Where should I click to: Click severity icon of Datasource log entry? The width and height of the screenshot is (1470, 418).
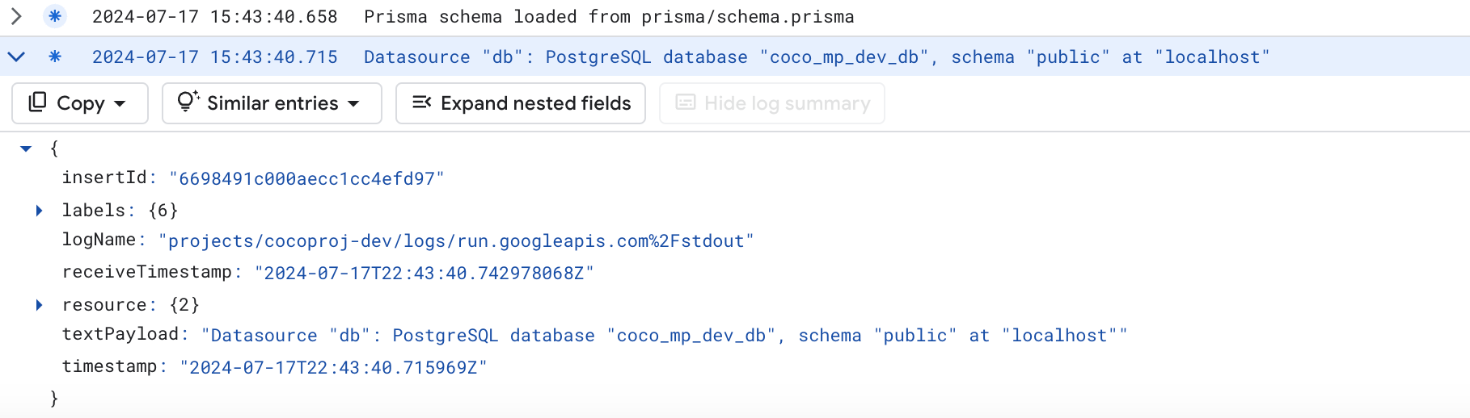click(x=55, y=56)
